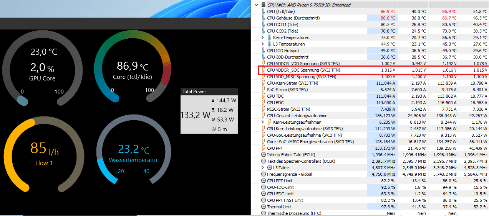
Task: Click the 92.5 % CPU-TDC-Limit value
Action: [x=388, y=187]
